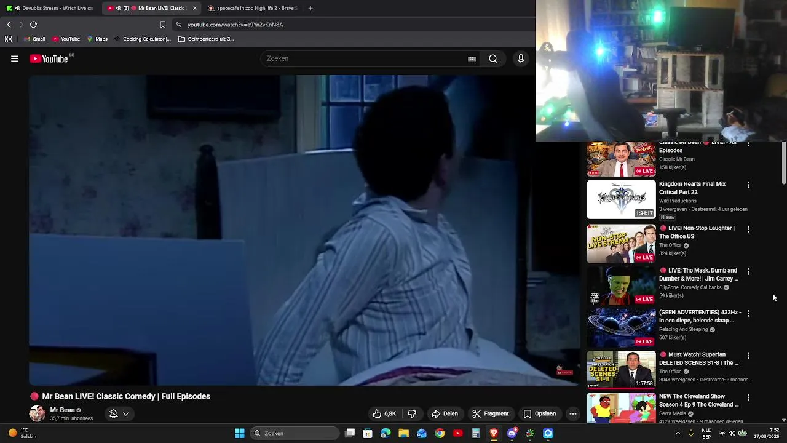Click the Windows taskbar search box
The image size is (787, 443).
pos(295,433)
